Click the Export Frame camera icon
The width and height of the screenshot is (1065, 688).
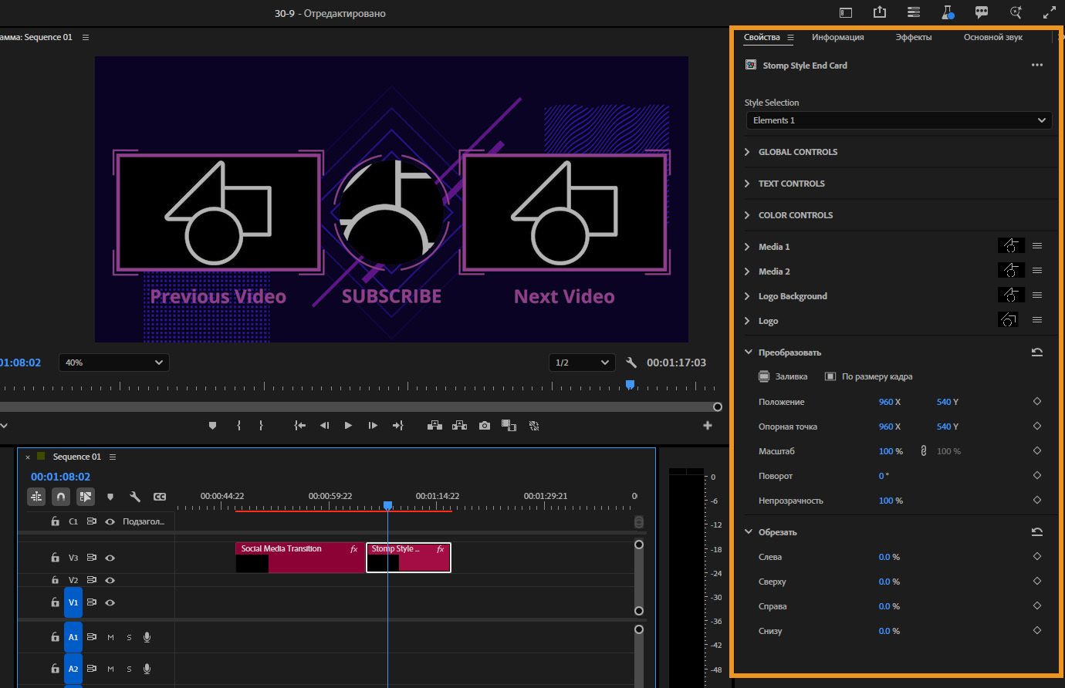(484, 426)
